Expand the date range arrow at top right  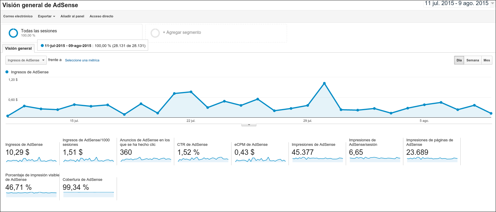[492, 3]
